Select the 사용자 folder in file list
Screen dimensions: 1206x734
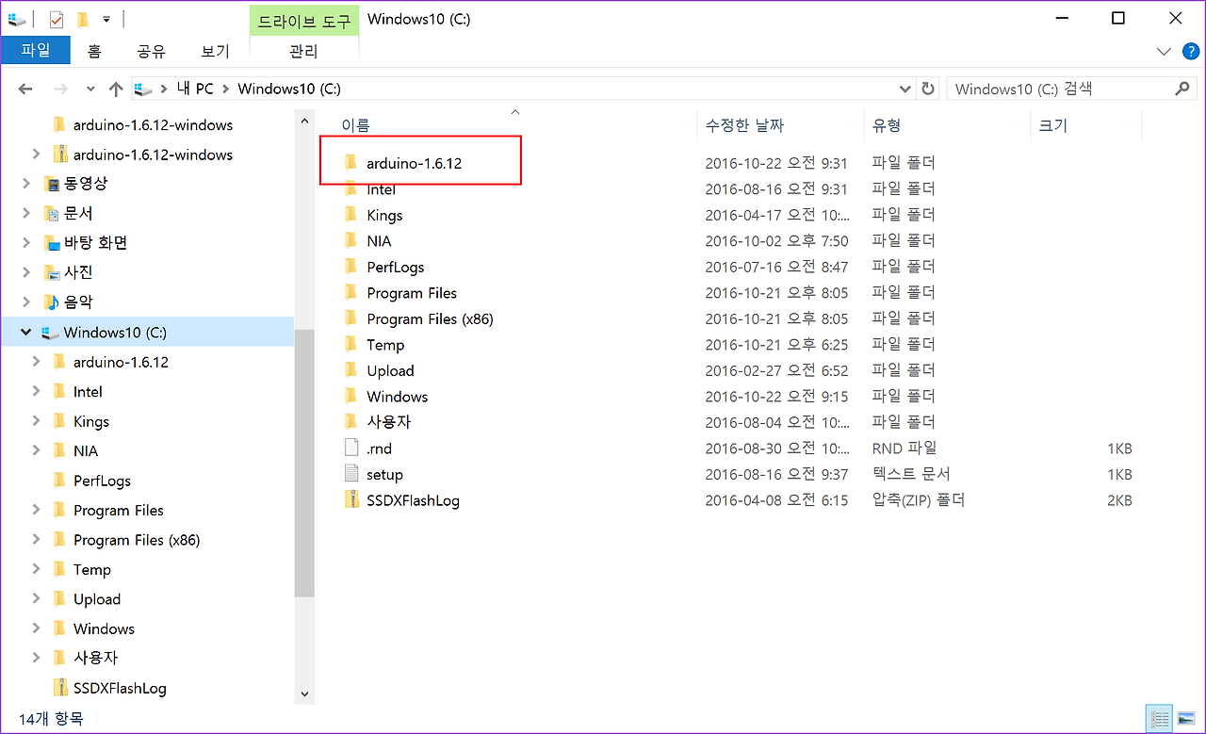[389, 422]
